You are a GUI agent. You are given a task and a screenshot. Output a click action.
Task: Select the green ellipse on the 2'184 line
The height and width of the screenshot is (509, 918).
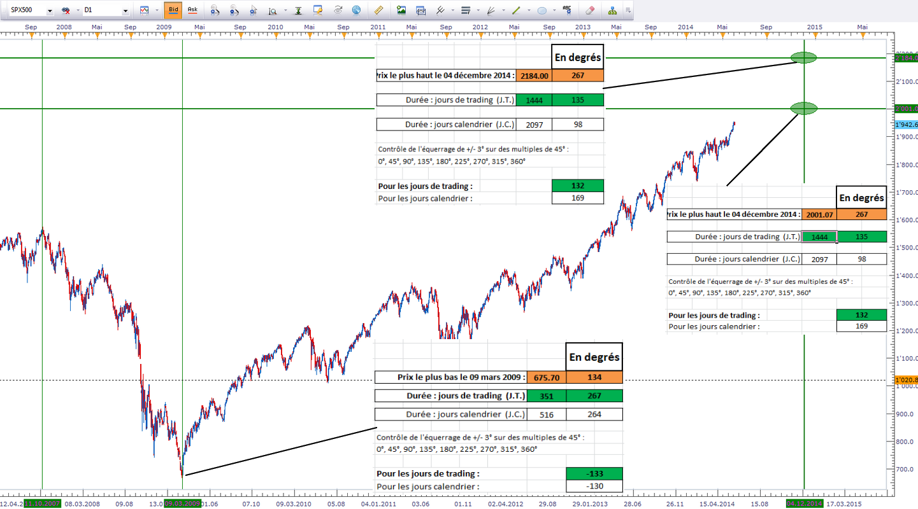(x=804, y=58)
